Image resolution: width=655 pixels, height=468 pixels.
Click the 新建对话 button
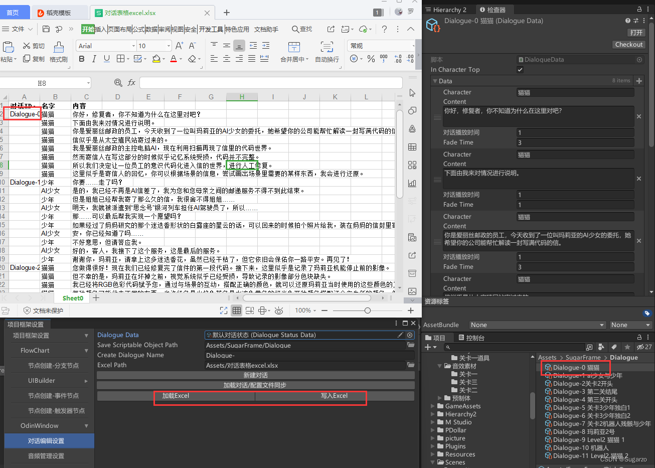tap(256, 375)
